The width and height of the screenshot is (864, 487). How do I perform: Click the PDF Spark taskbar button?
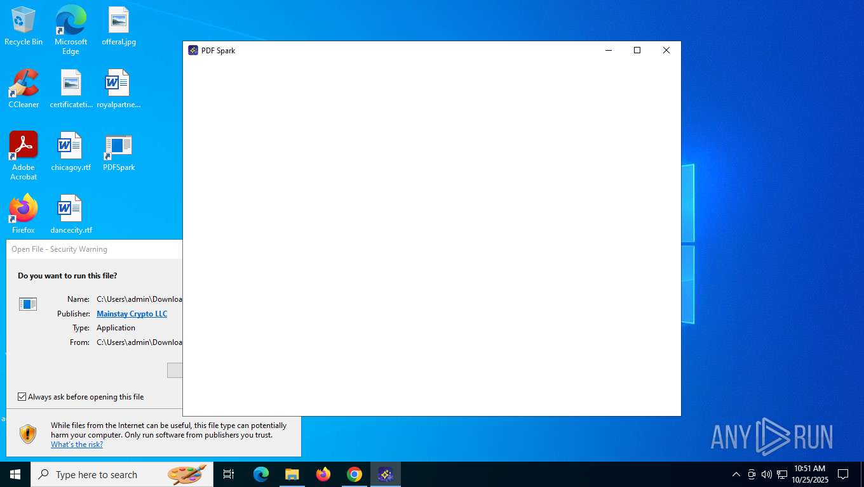tap(386, 474)
